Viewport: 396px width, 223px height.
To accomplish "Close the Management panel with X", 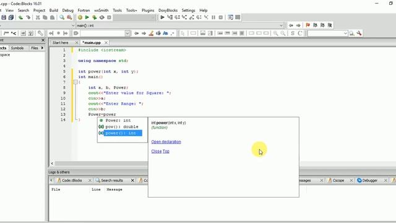I will [x=43, y=40].
